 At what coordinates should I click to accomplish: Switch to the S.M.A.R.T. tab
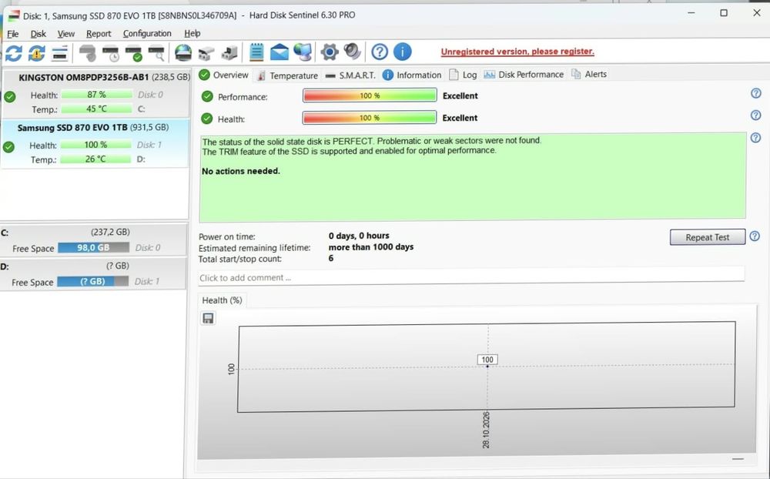pyautogui.click(x=350, y=75)
